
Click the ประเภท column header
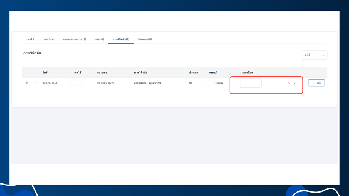tap(193, 72)
